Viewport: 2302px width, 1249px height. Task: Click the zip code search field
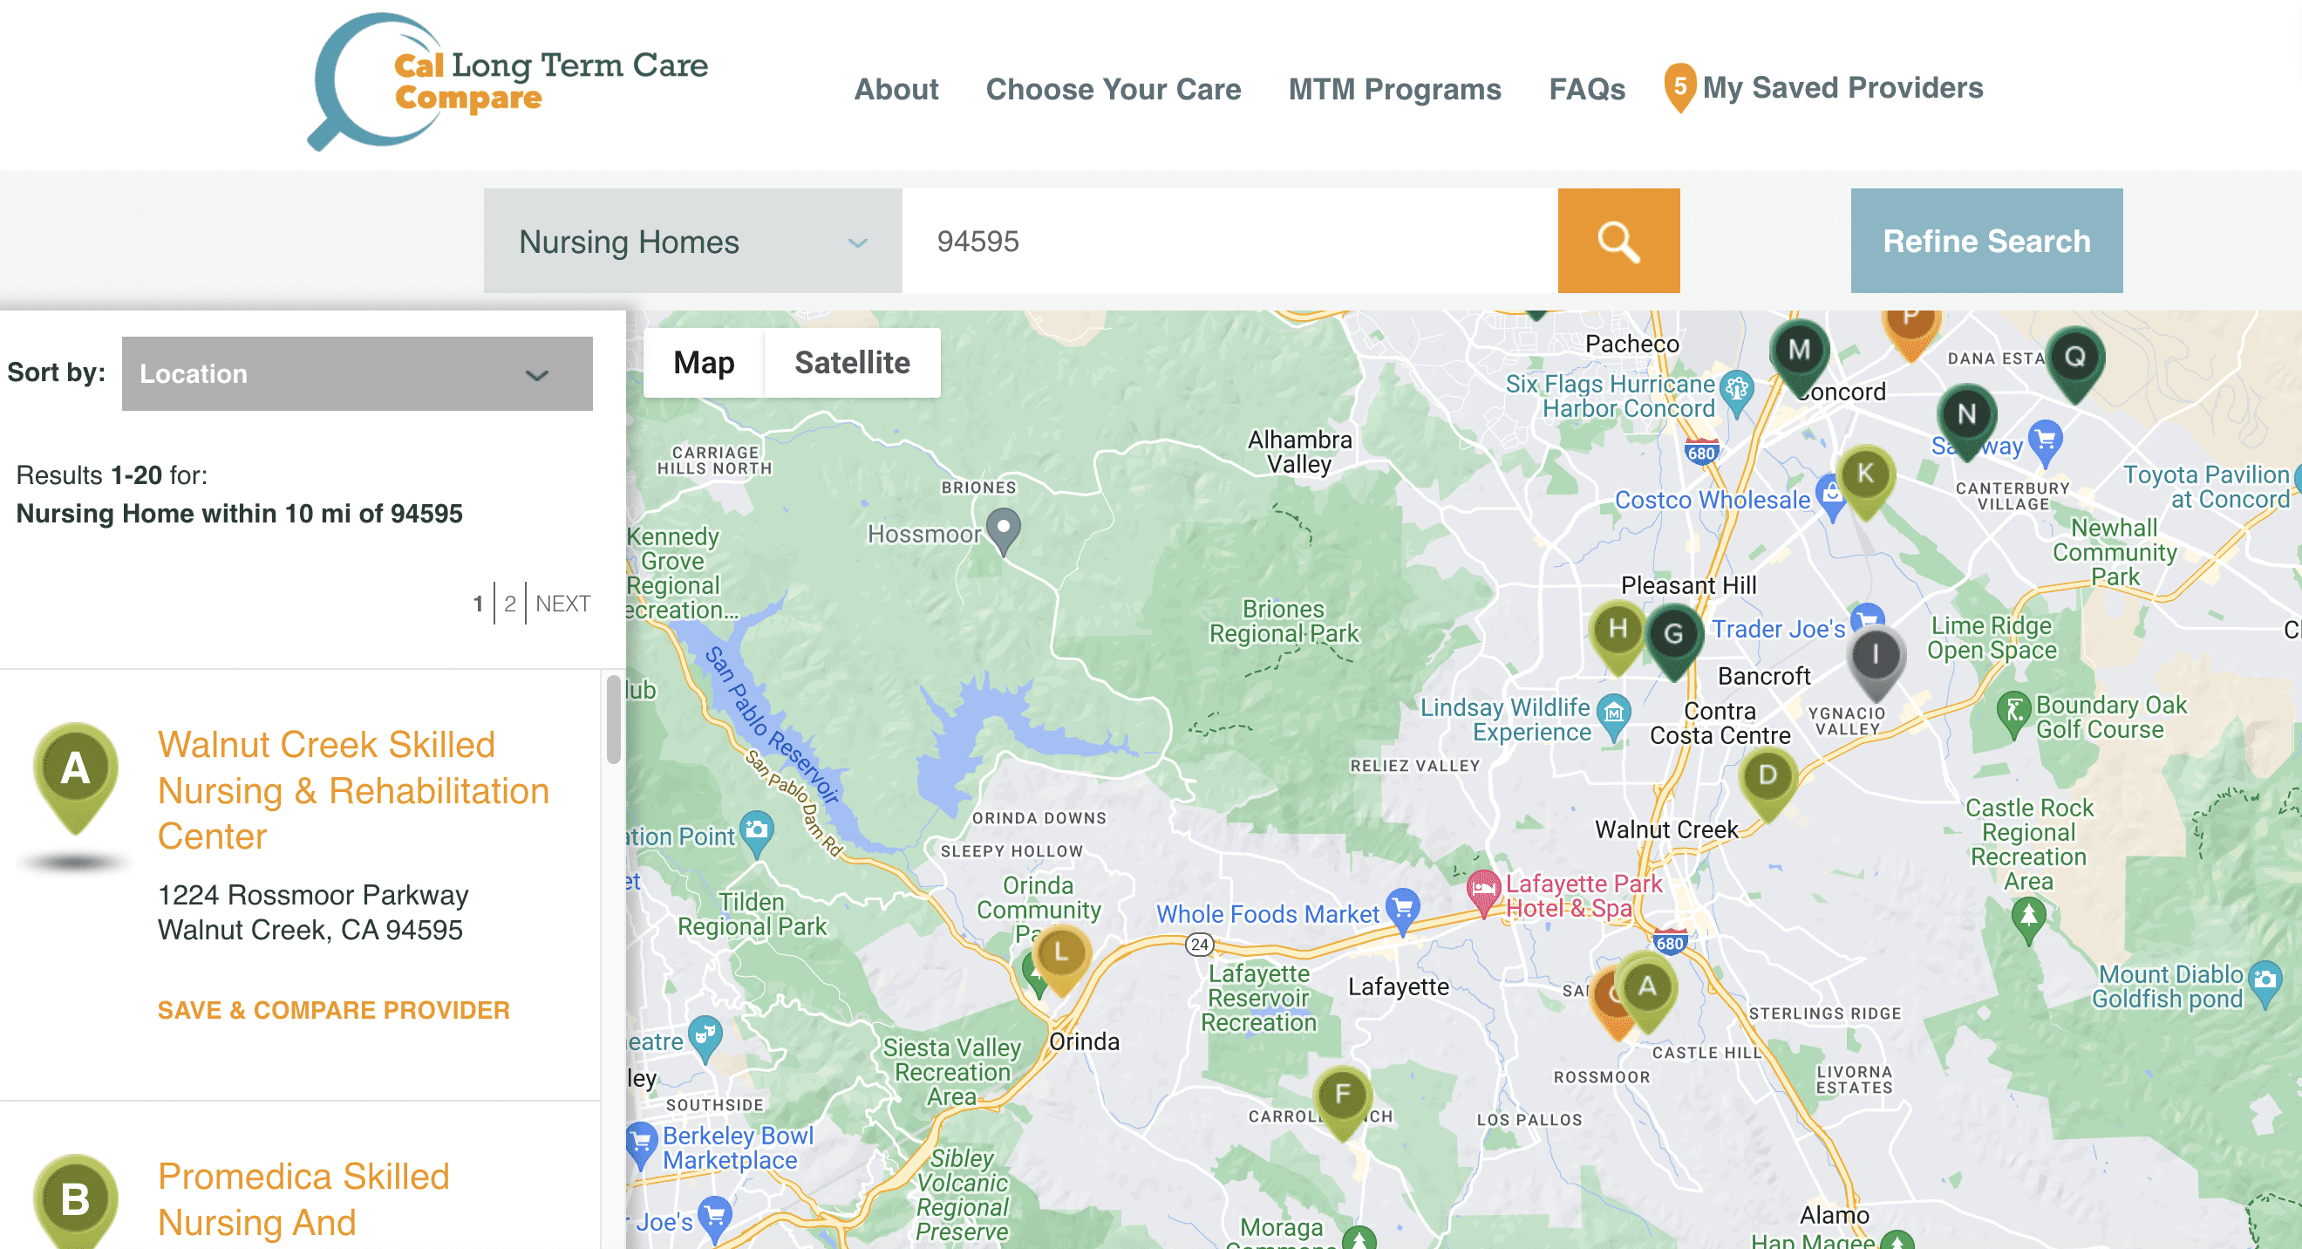point(1229,242)
